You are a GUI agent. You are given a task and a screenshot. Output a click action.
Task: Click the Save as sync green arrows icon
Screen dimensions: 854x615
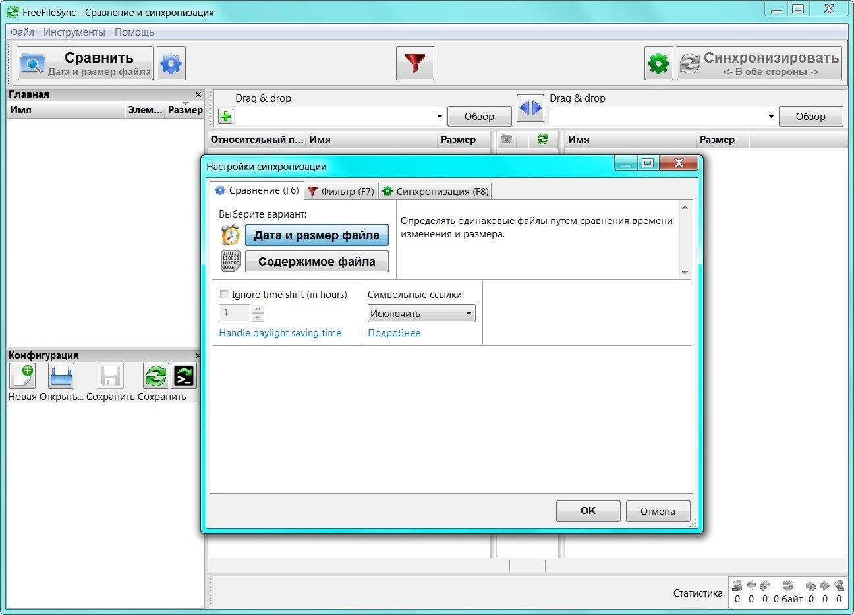[x=156, y=376]
